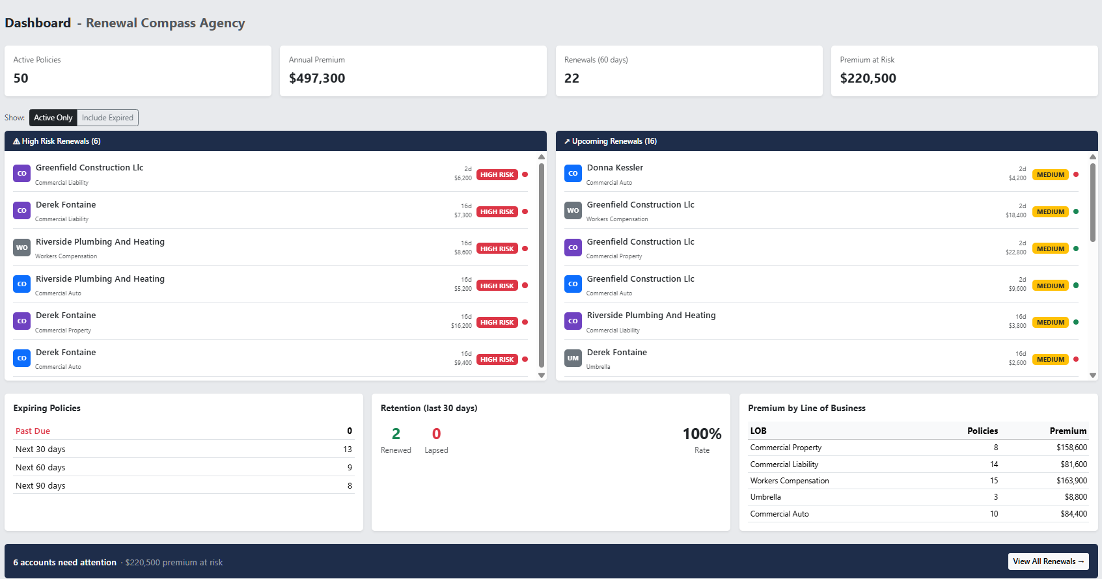Click the 100% retention Rate value
1102x579 pixels.
(x=702, y=434)
